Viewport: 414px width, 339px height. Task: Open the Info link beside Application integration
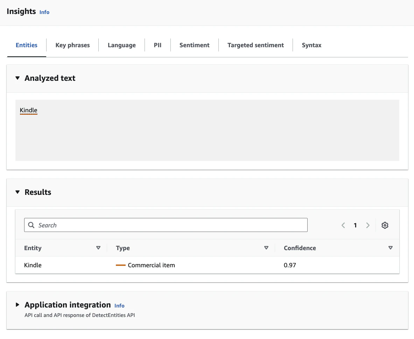click(x=119, y=305)
